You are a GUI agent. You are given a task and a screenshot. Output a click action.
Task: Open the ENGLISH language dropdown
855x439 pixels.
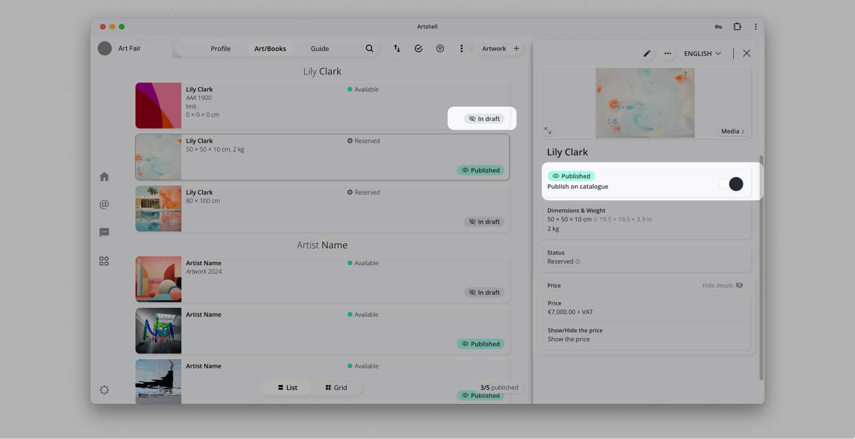click(x=702, y=53)
